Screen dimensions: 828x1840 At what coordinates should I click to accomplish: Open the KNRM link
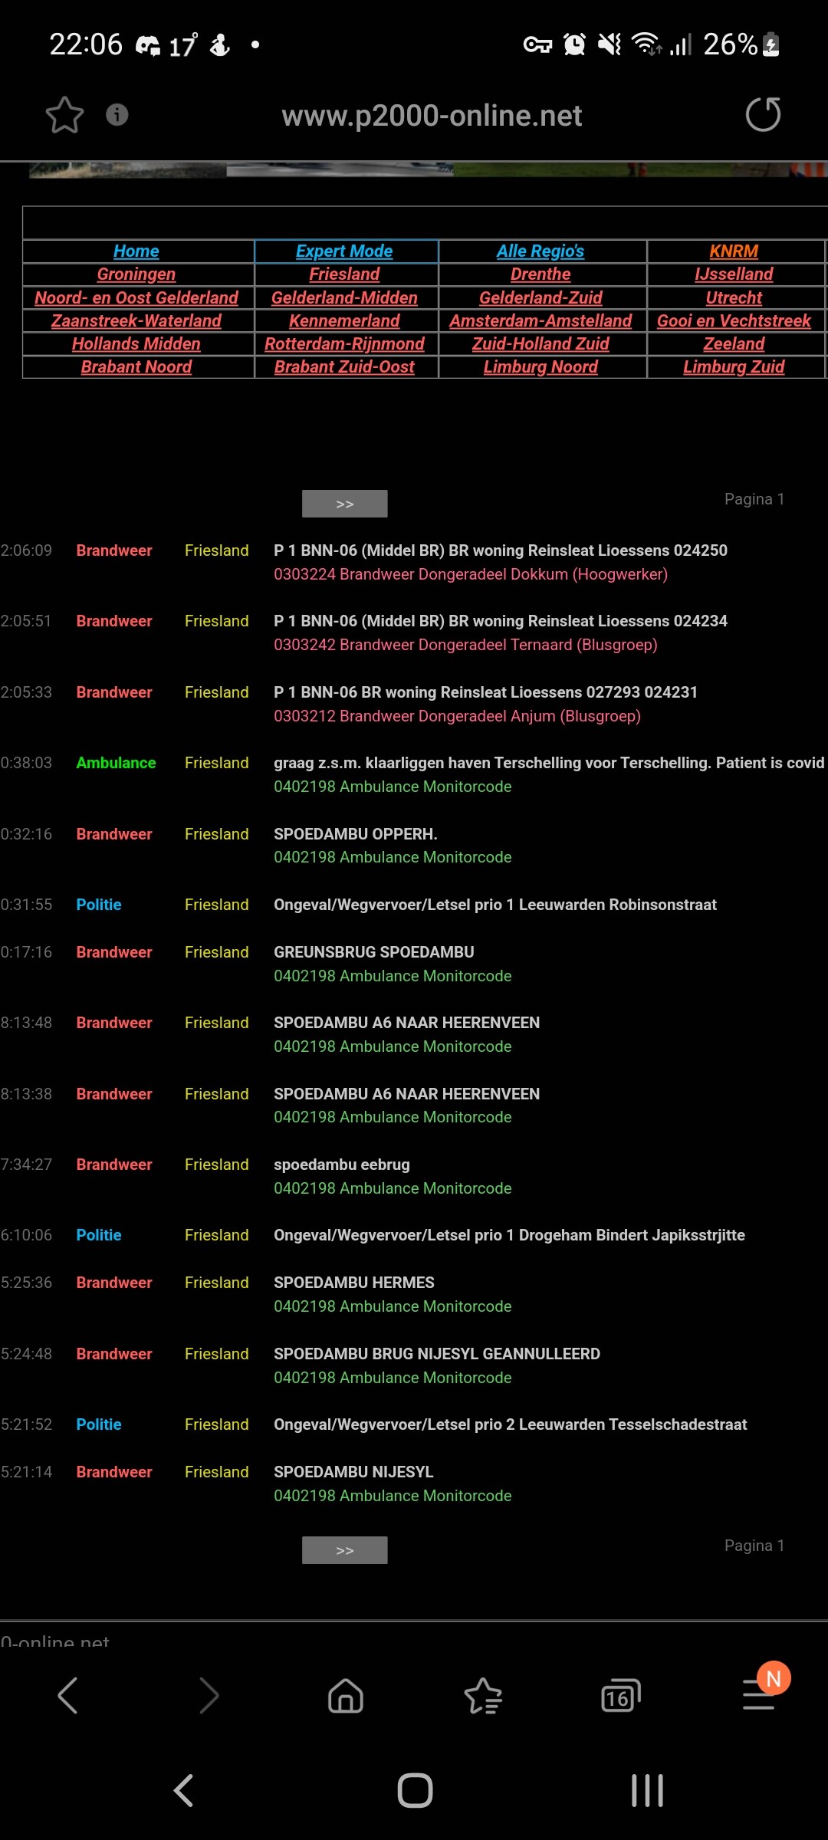[x=734, y=251]
